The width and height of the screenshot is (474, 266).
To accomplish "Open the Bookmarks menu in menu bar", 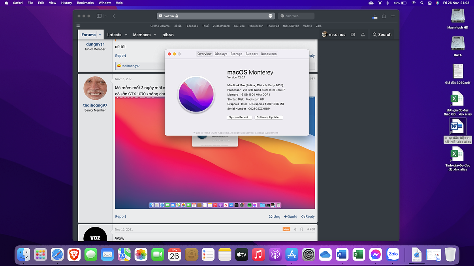I will (x=85, y=3).
